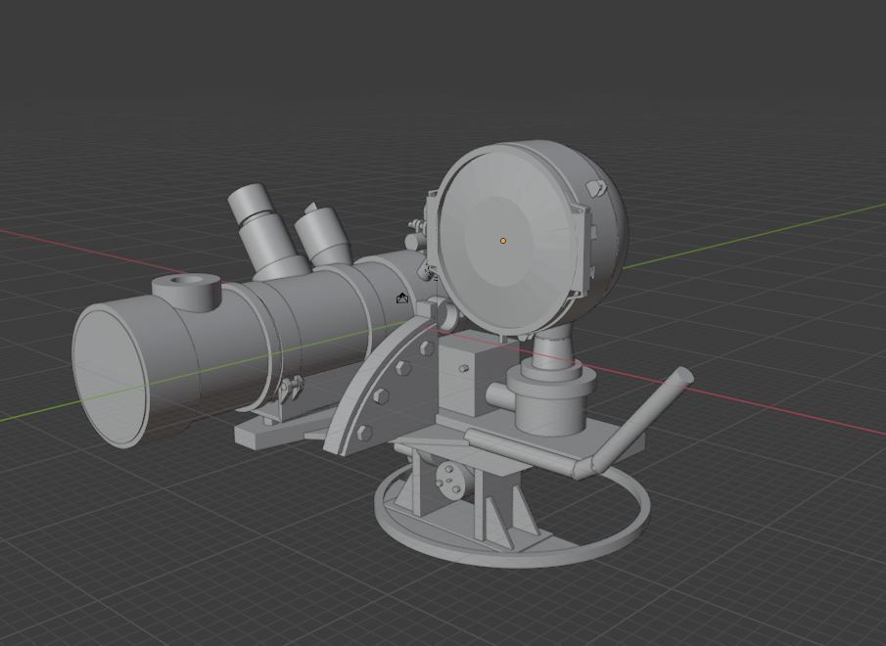The image size is (886, 646).
Task: Select the wing clasp on the round housing
Action: (592, 188)
